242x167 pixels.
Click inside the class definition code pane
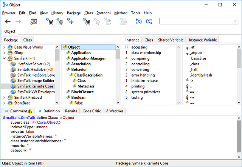tap(118, 137)
